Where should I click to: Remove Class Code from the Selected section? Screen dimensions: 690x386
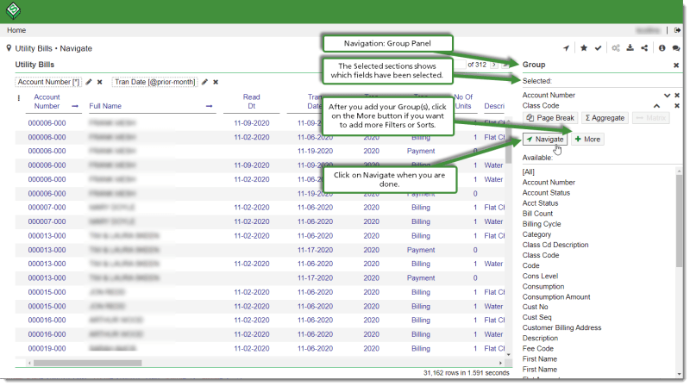tap(677, 105)
